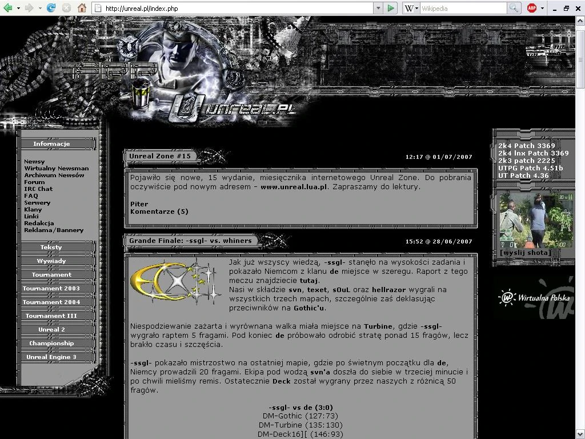Open the Newsy link
Screen dimensions: 585x439
(x=34, y=162)
